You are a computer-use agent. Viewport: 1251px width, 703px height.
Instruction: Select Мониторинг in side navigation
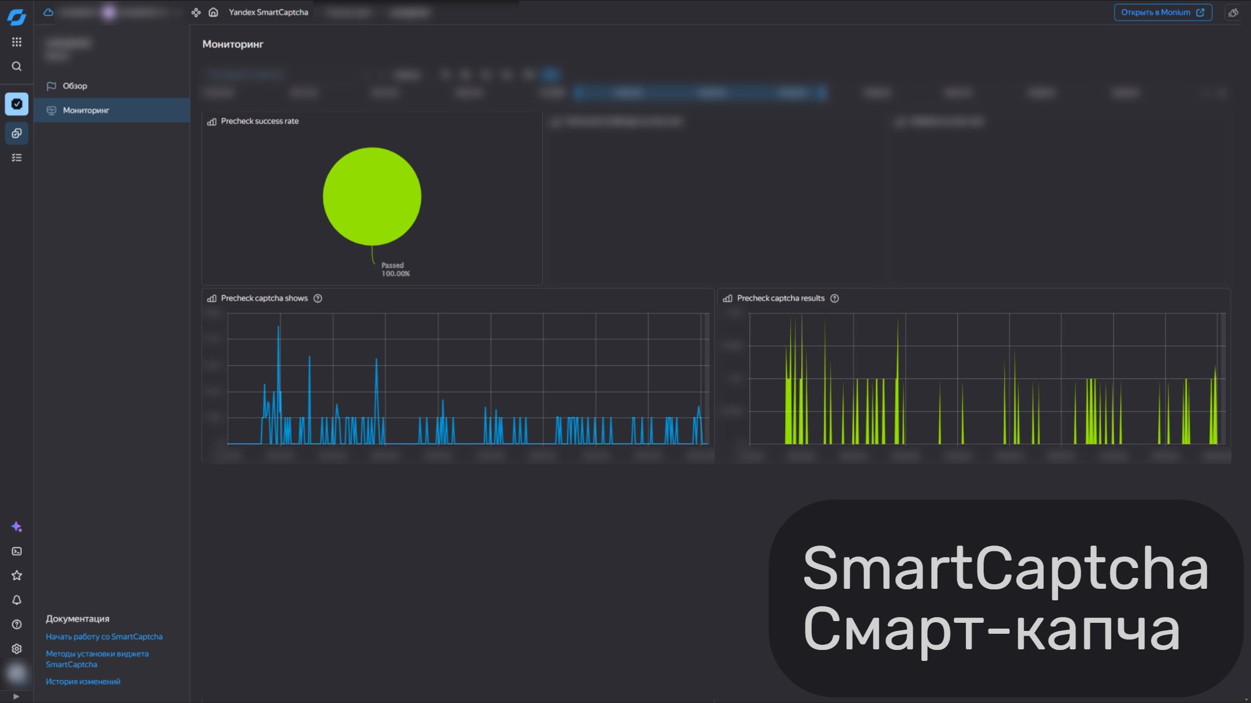(111, 110)
